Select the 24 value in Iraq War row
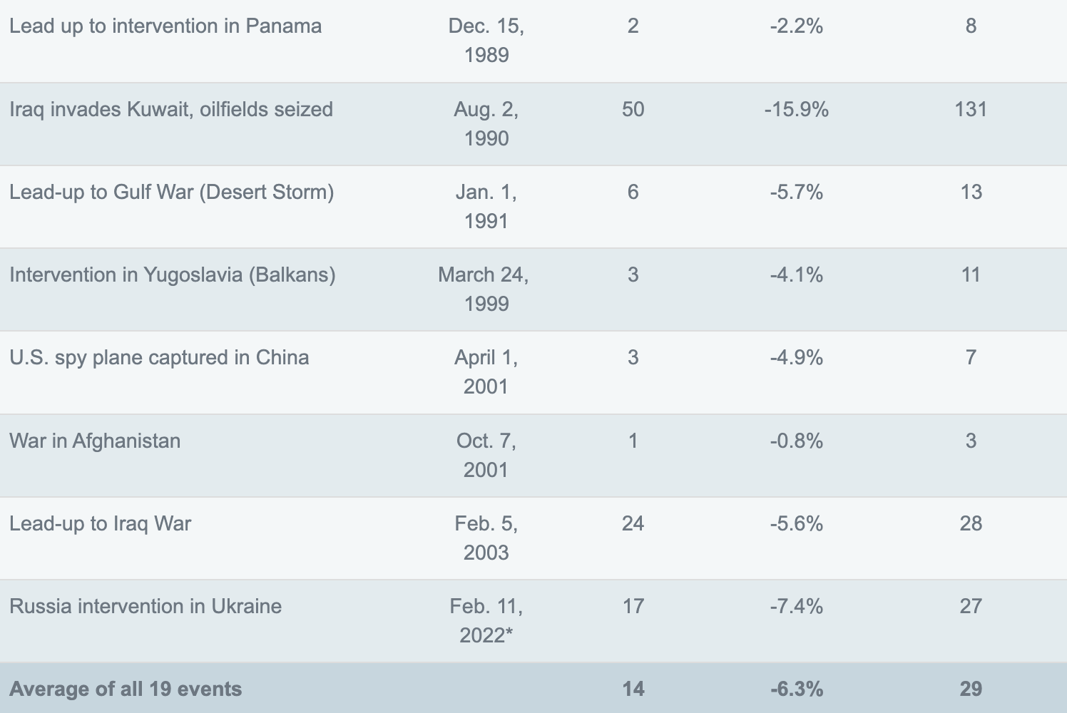Screen dimensions: 1067x713 pyautogui.click(x=633, y=523)
